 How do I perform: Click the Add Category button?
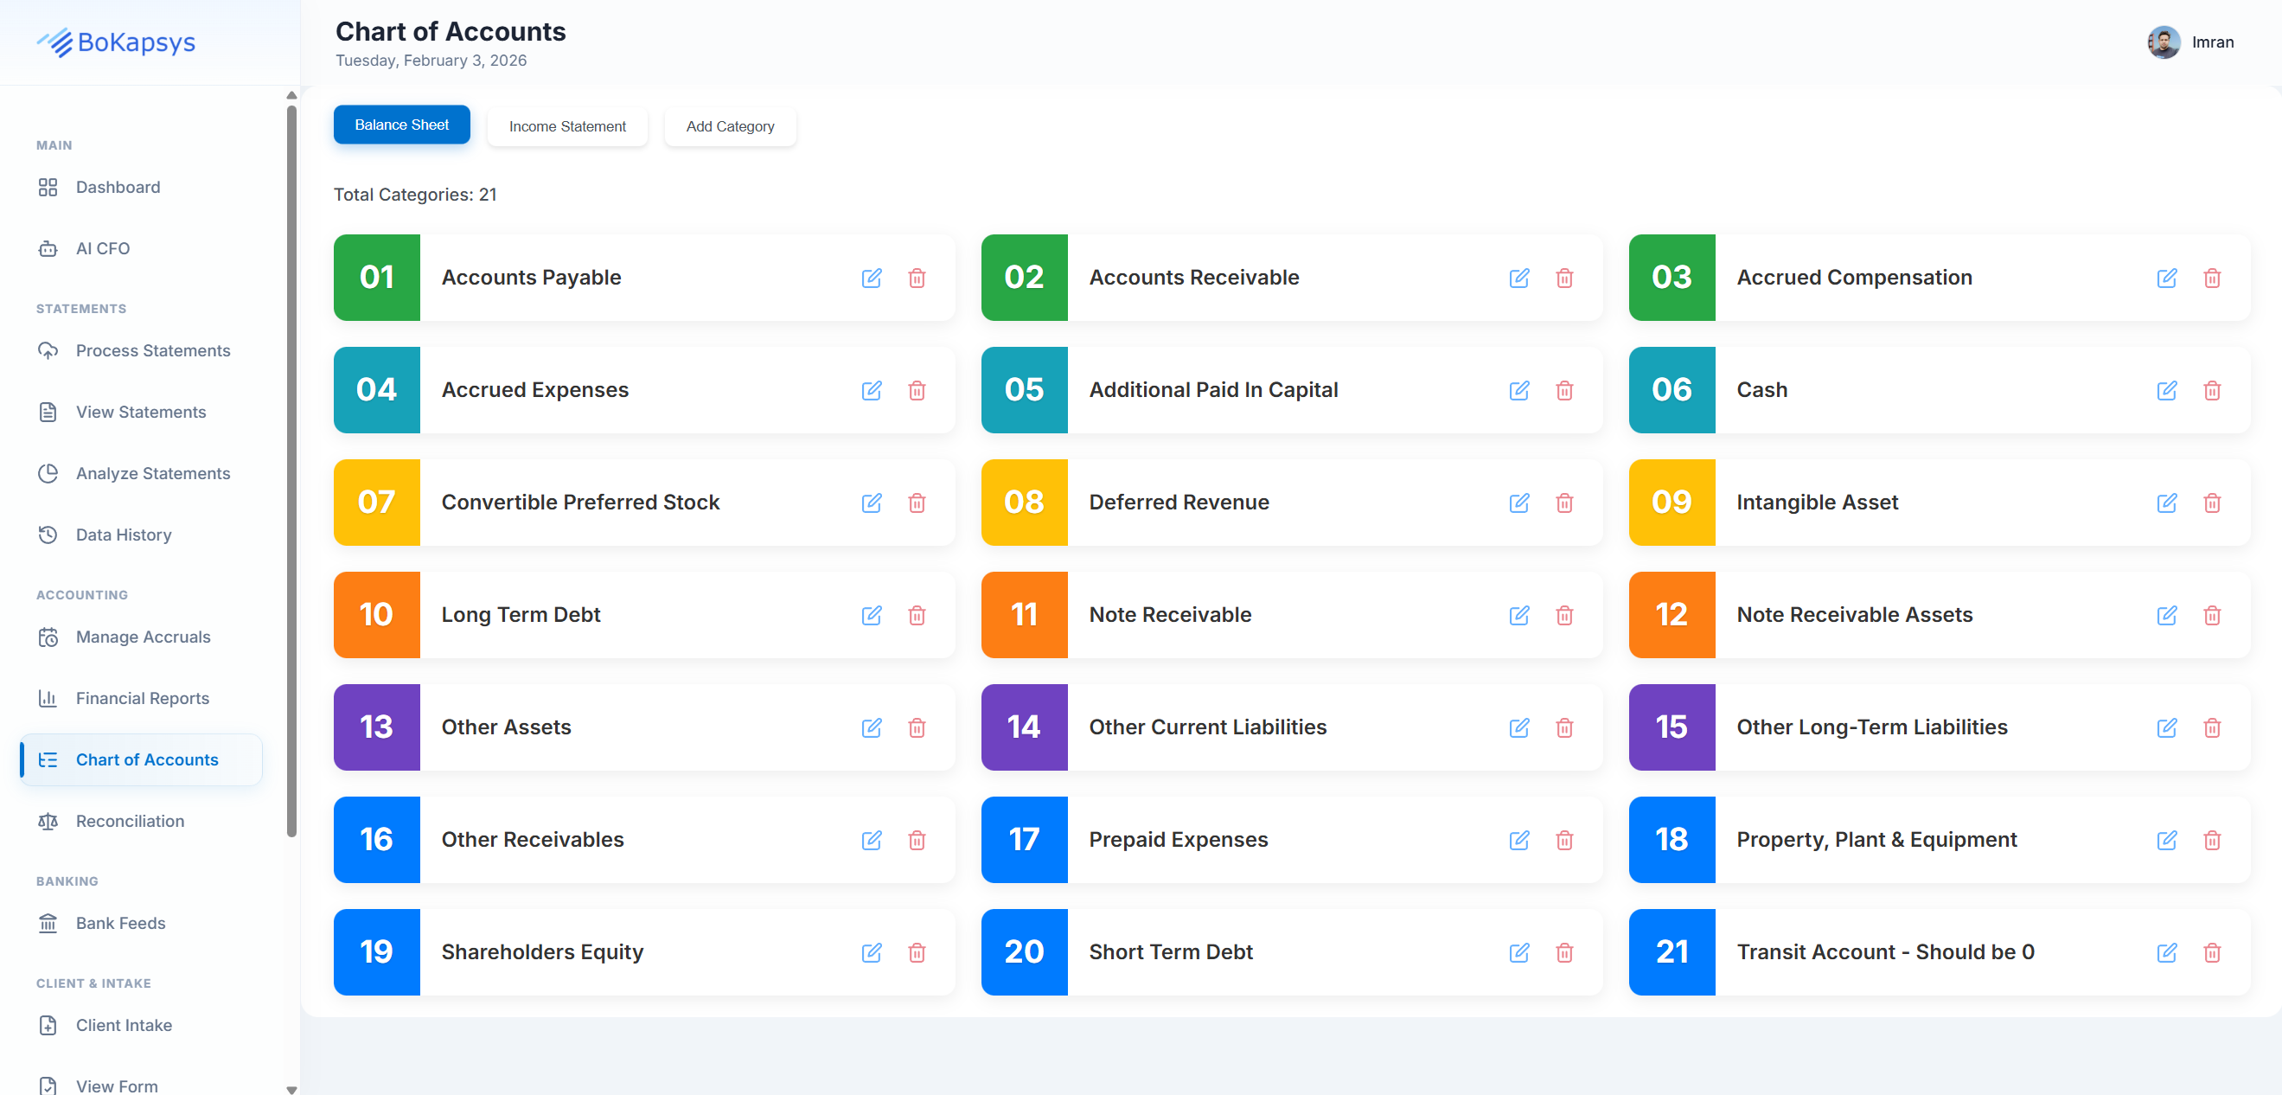pyautogui.click(x=729, y=125)
